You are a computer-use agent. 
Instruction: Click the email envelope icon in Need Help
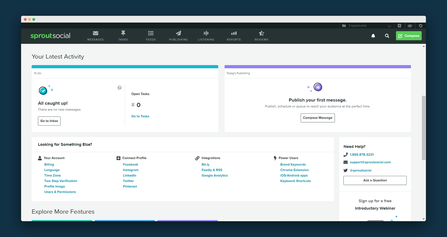pos(346,162)
